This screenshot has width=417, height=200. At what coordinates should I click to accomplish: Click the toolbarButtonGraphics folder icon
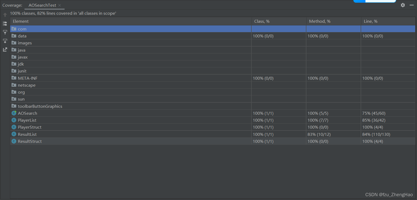[14, 106]
